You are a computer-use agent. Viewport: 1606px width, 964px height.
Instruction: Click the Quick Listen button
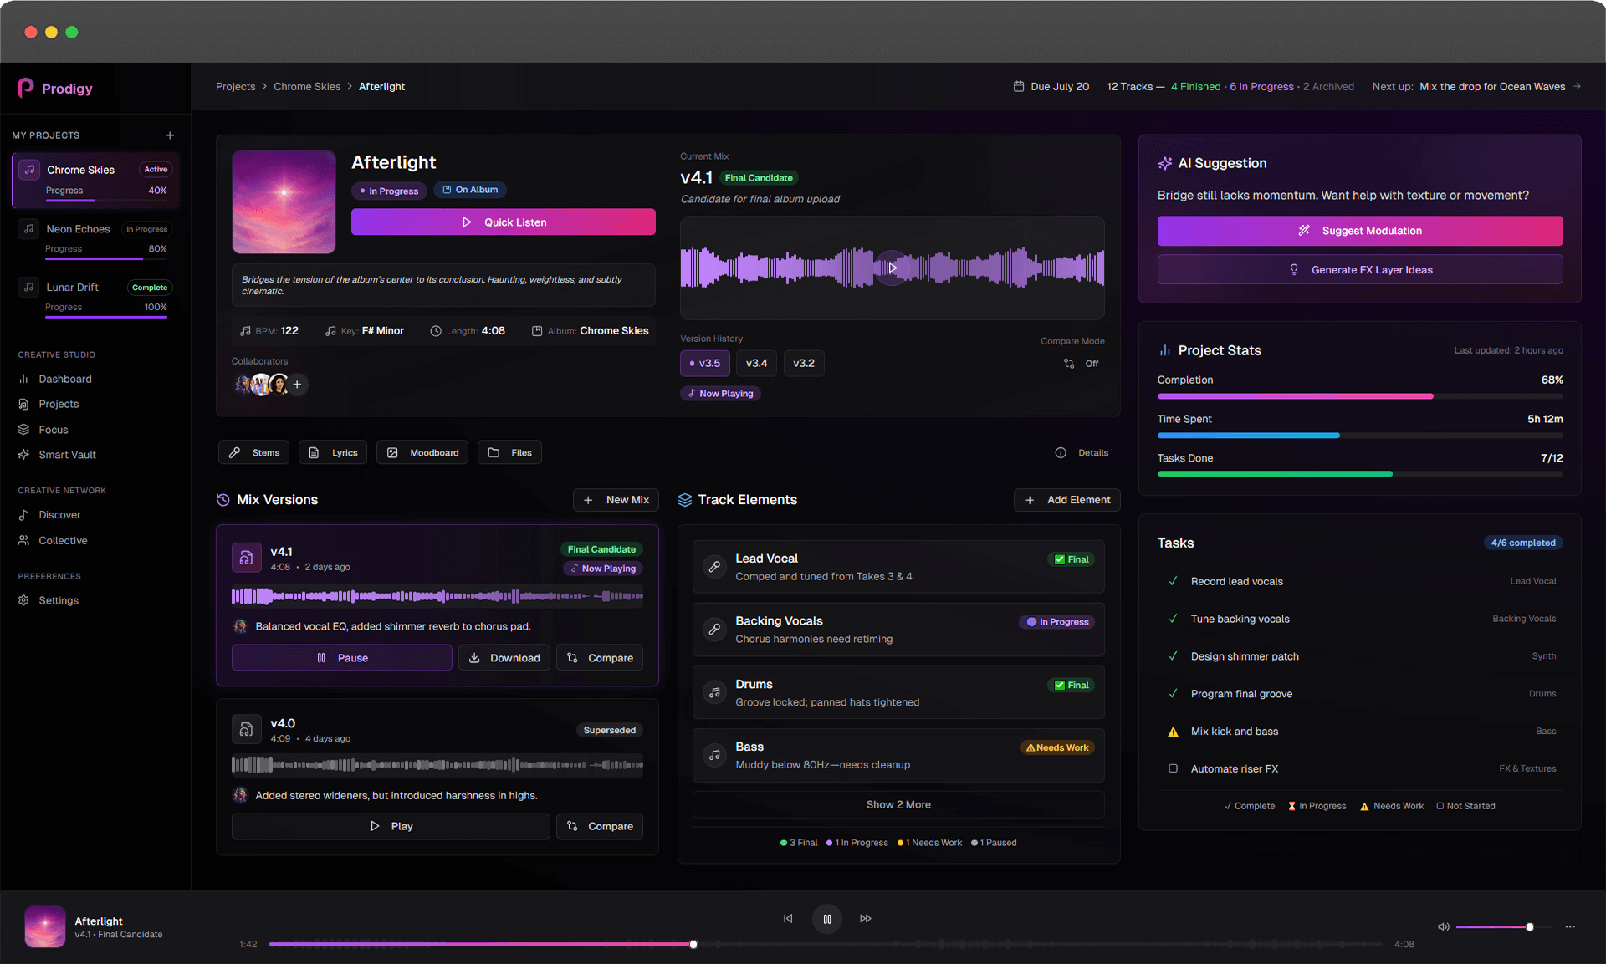pyautogui.click(x=503, y=222)
